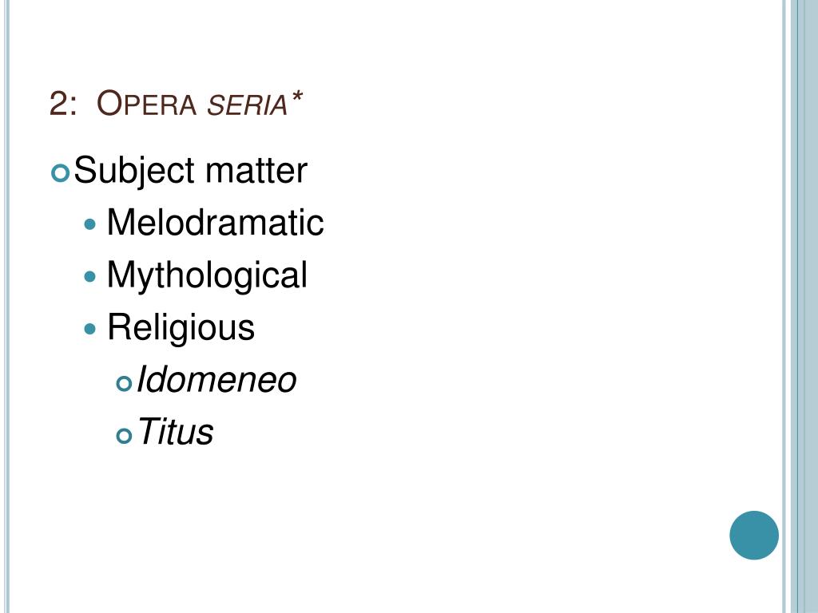Click the italic "Idomeneo" entry
The image size is (818, 613).
[216, 379]
